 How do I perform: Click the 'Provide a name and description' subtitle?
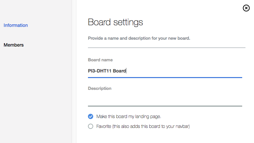point(139,38)
